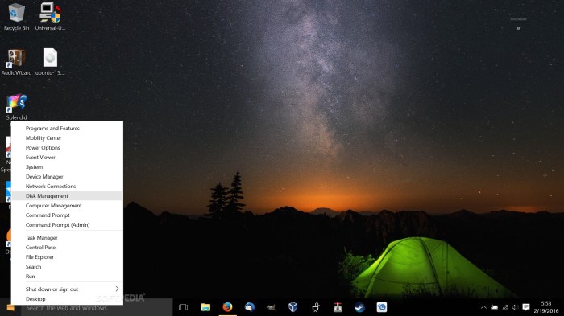Open the volume control tray icon
This screenshot has height=316, width=564.
(x=515, y=307)
